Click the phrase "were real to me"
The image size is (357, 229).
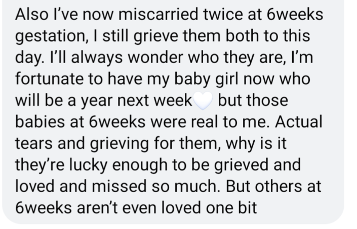tap(215, 123)
